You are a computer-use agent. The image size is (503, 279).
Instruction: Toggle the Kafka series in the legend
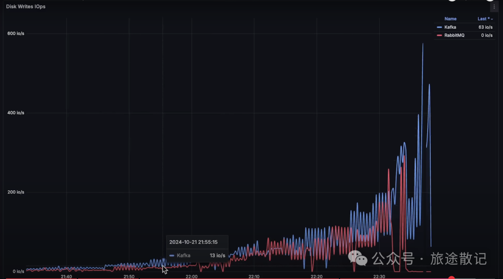[450, 27]
